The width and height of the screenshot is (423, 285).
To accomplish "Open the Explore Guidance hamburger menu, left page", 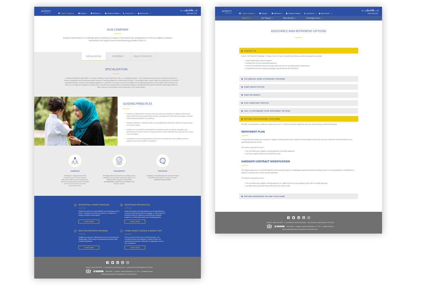I will pyautogui.click(x=66, y=13).
